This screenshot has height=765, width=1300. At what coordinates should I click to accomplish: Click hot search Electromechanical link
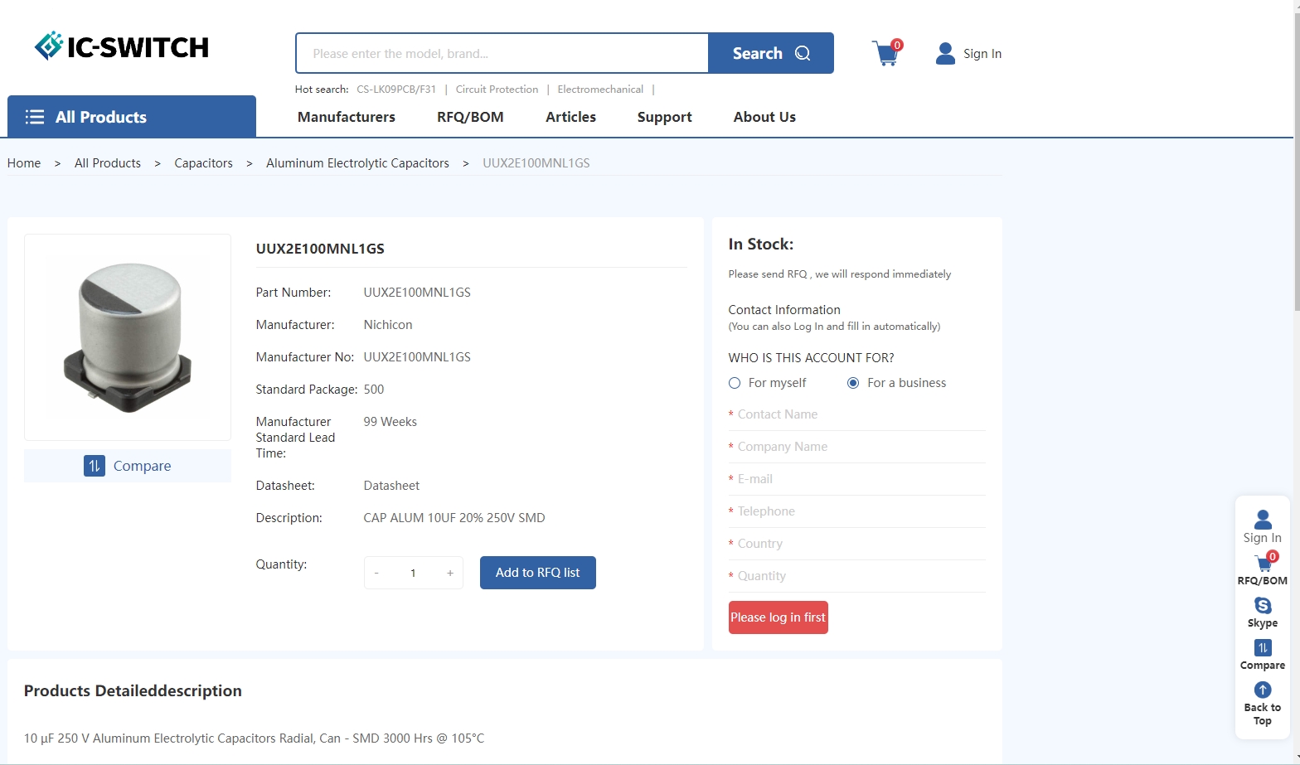coord(600,90)
